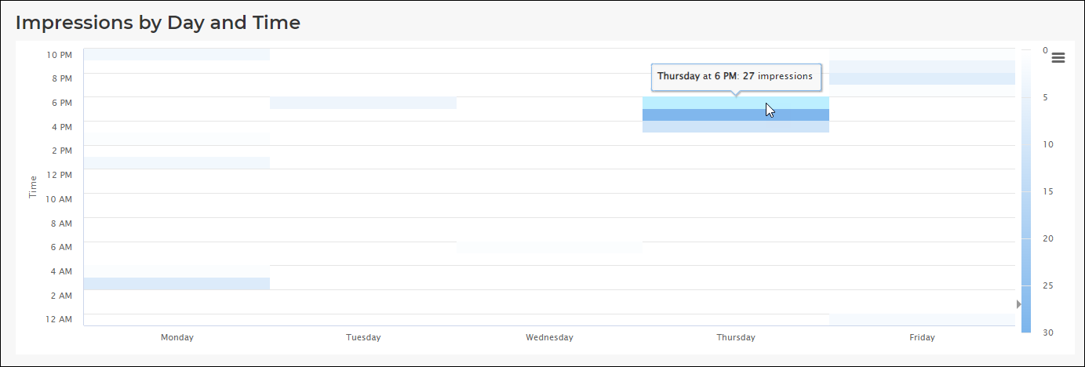This screenshot has width=1085, height=367.
Task: Select the Thursday 6 PM heatmap cell
Action: (x=736, y=103)
